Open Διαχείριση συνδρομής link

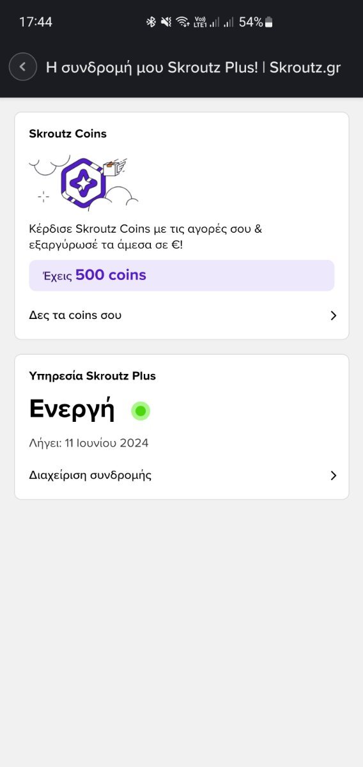pyautogui.click(x=181, y=475)
